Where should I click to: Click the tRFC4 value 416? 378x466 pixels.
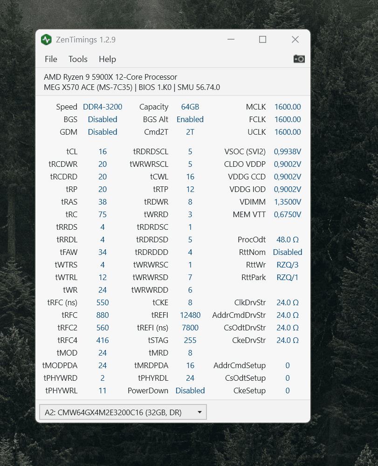[103, 340]
